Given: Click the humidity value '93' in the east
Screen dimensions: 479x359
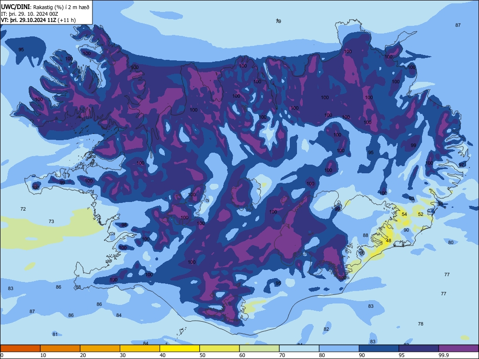Looking at the screenshot, I should [x=412, y=199].
